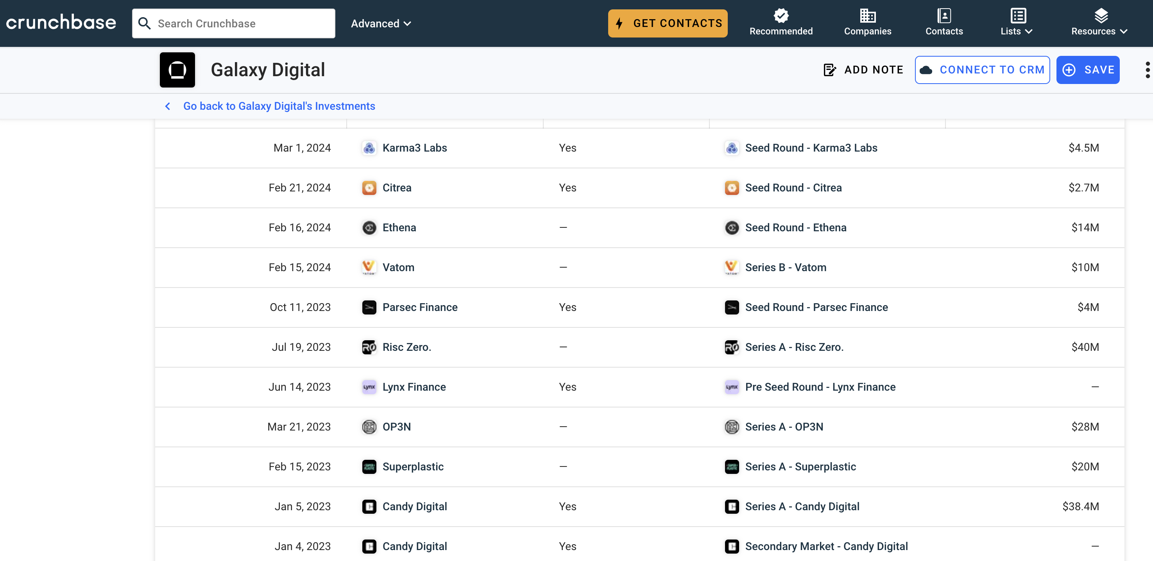Open Seed Round - Ethena funding link
1153x561 pixels.
(795, 228)
